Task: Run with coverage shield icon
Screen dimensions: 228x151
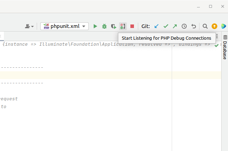Action: click(113, 26)
